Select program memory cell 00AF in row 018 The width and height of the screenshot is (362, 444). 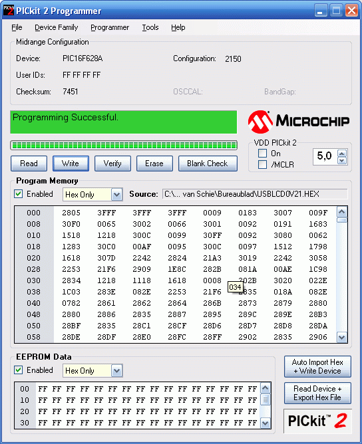tap(142, 247)
